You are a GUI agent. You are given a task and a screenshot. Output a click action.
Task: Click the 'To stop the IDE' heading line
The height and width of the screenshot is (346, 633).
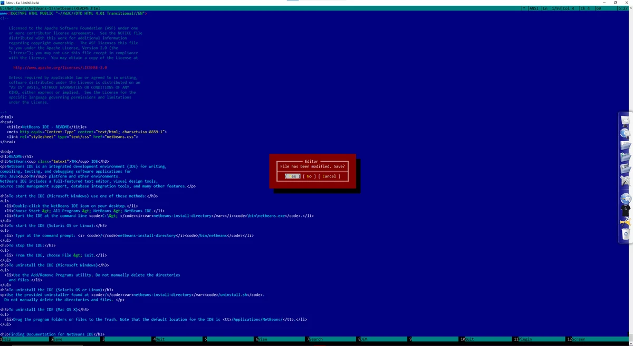[x=28, y=245]
